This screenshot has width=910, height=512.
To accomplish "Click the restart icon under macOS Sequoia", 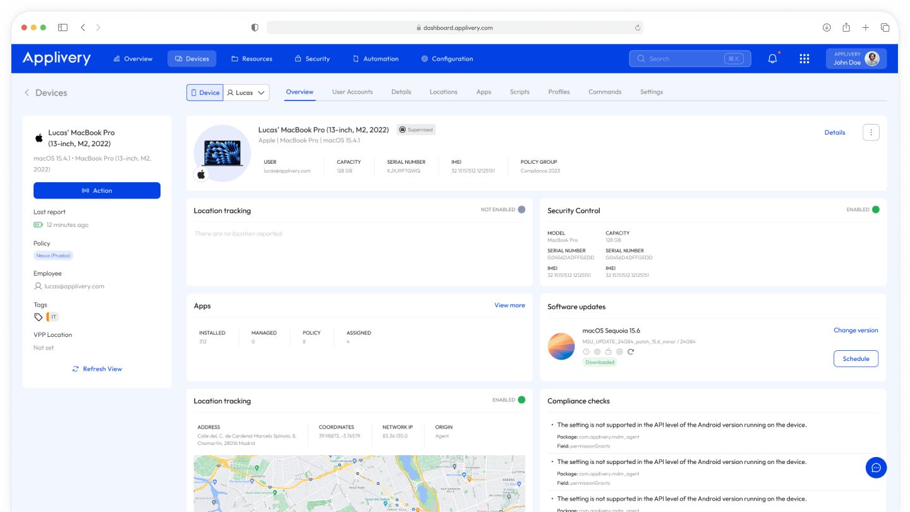I will pos(630,351).
